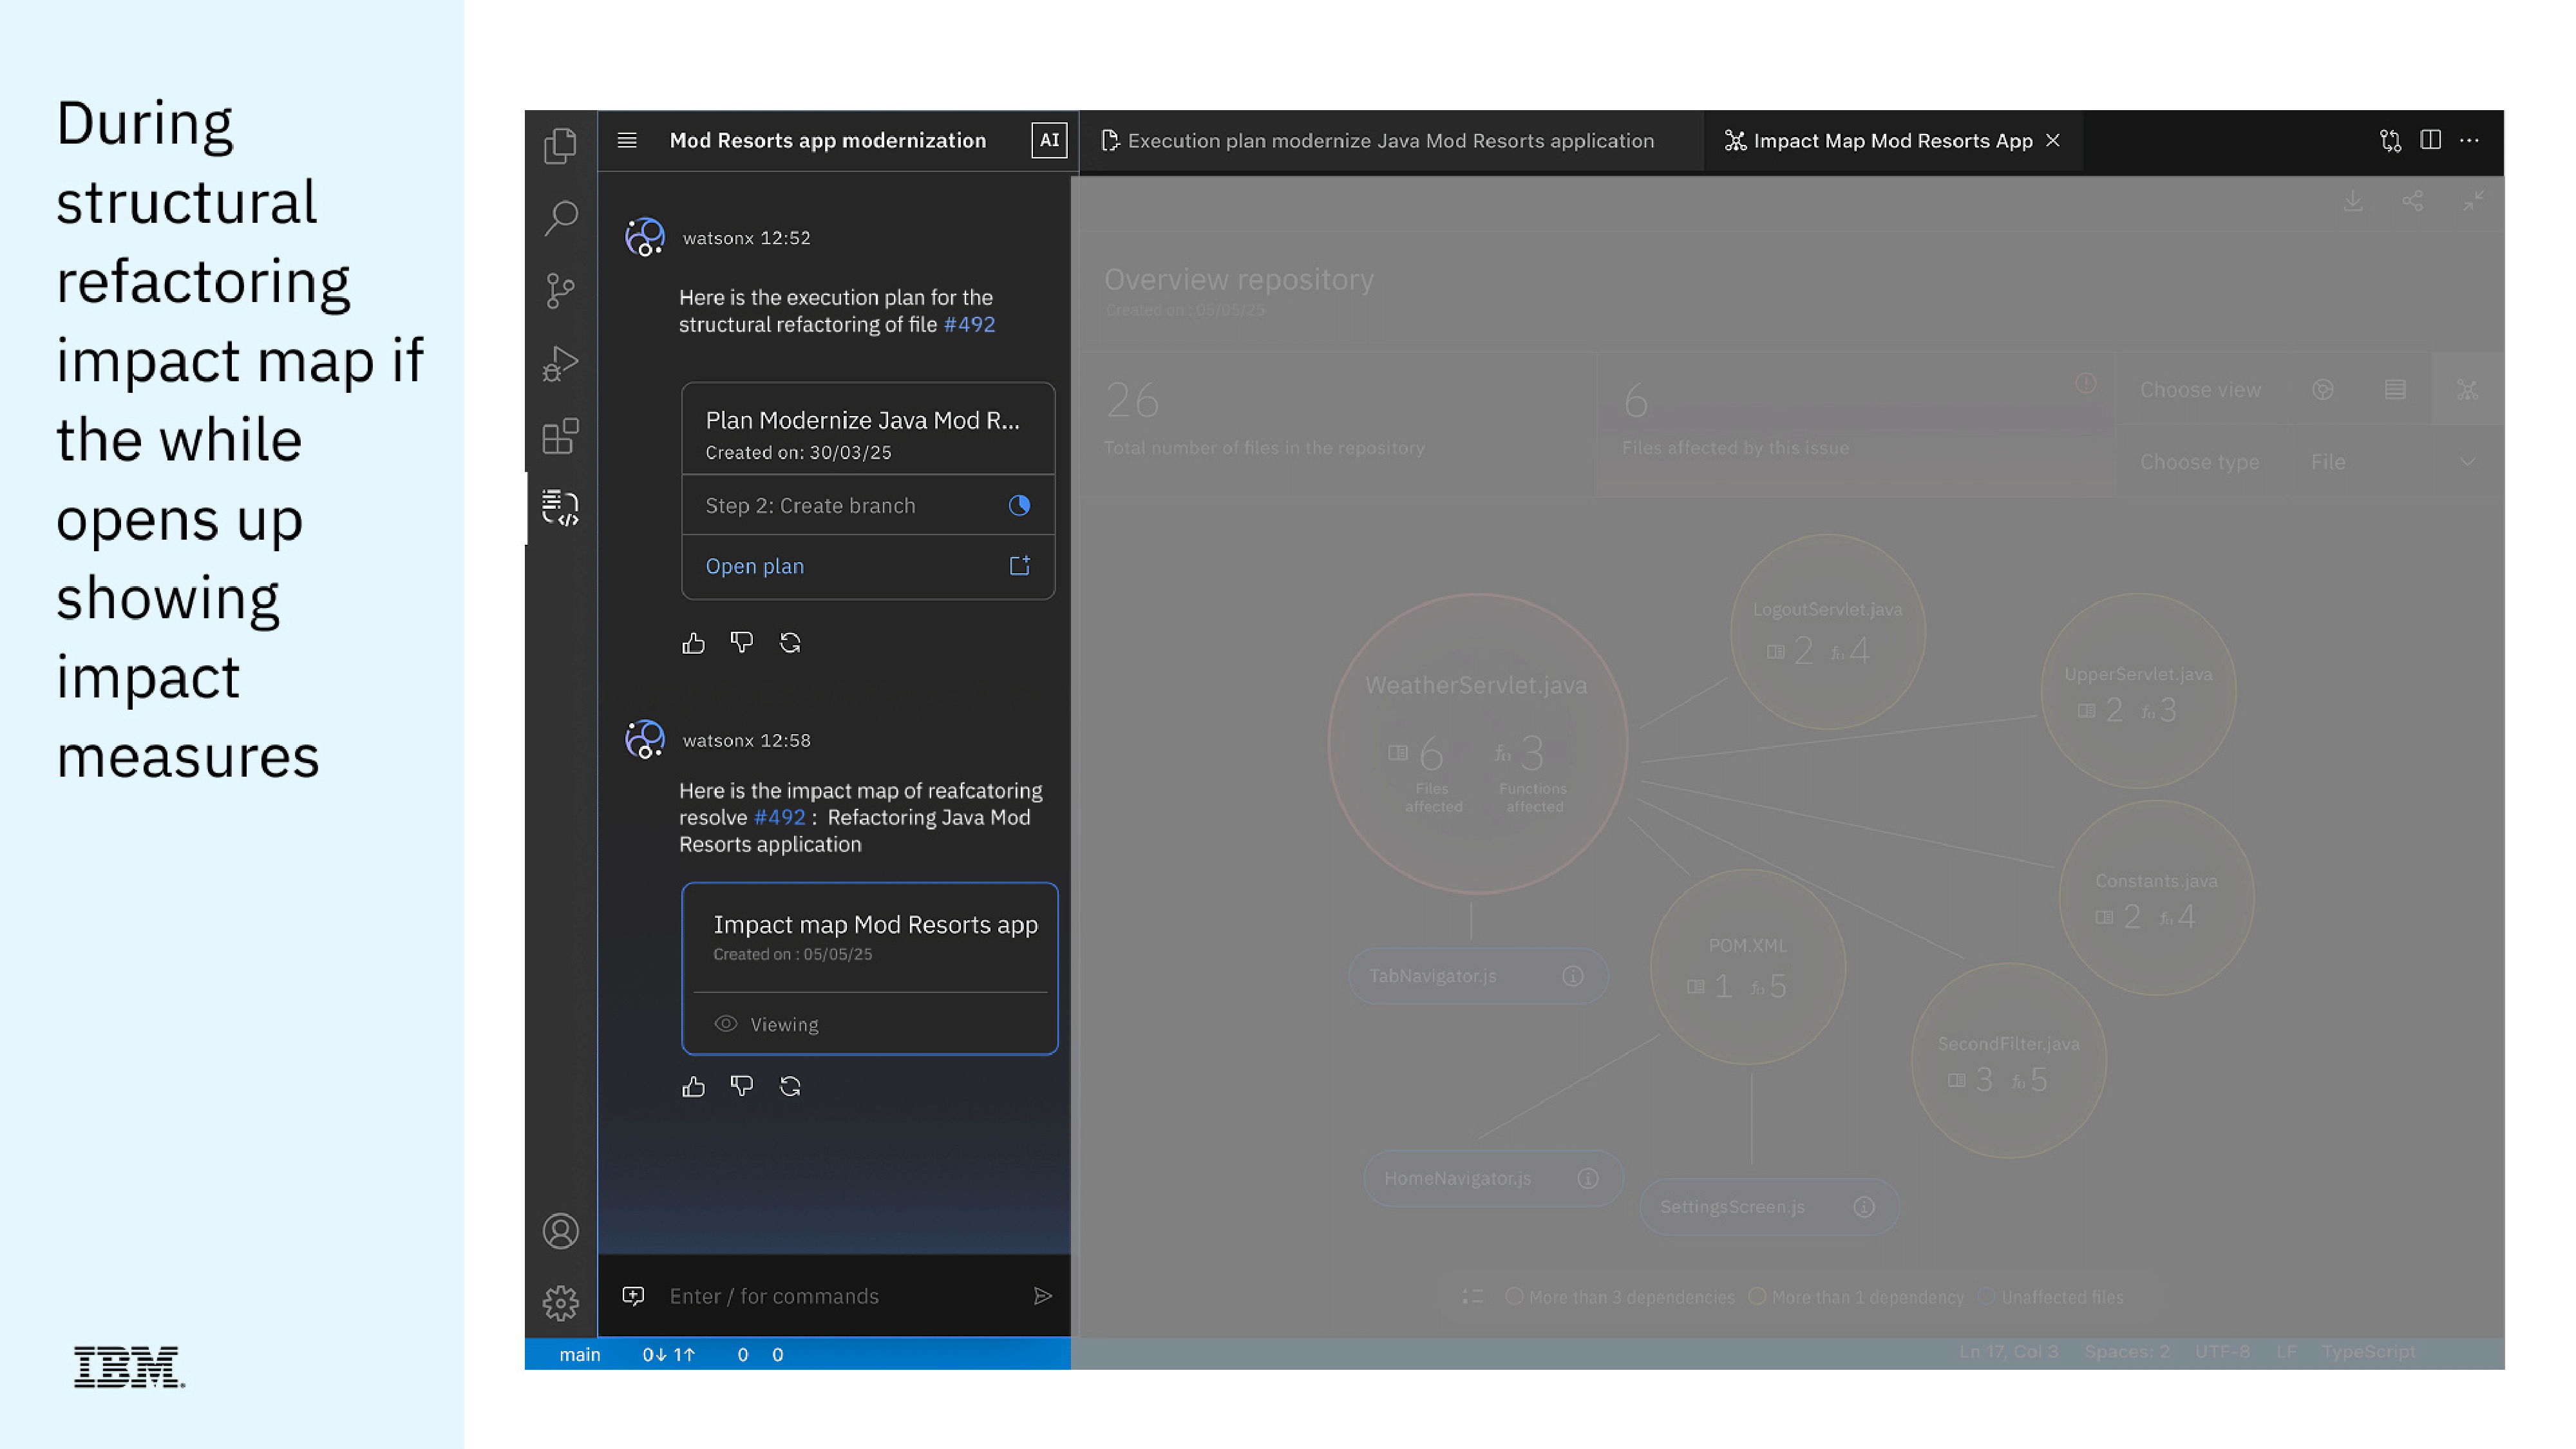Click the #492 link in impact map message
The image size is (2576, 1449).
click(779, 817)
